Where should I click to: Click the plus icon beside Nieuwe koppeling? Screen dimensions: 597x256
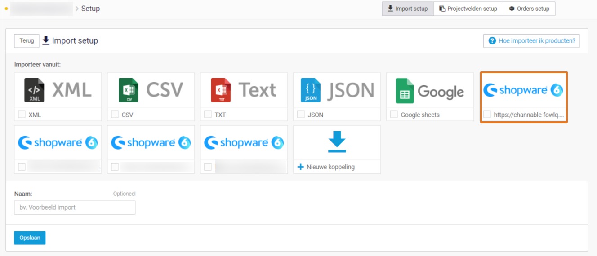click(x=301, y=167)
